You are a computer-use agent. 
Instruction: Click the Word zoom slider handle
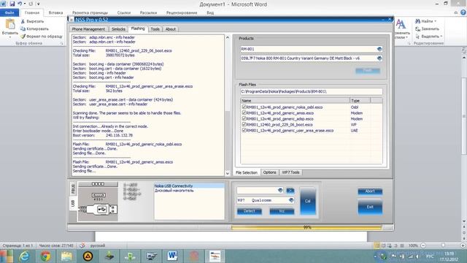(x=443, y=245)
